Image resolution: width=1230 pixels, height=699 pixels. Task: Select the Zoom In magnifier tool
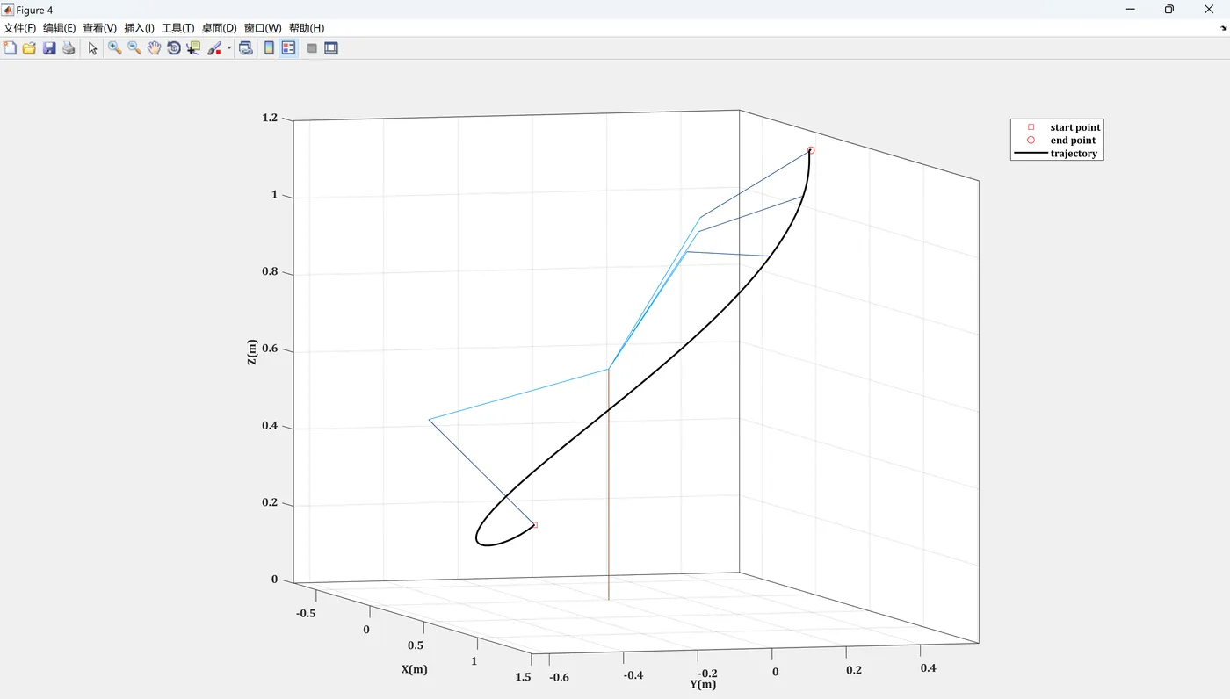115,48
